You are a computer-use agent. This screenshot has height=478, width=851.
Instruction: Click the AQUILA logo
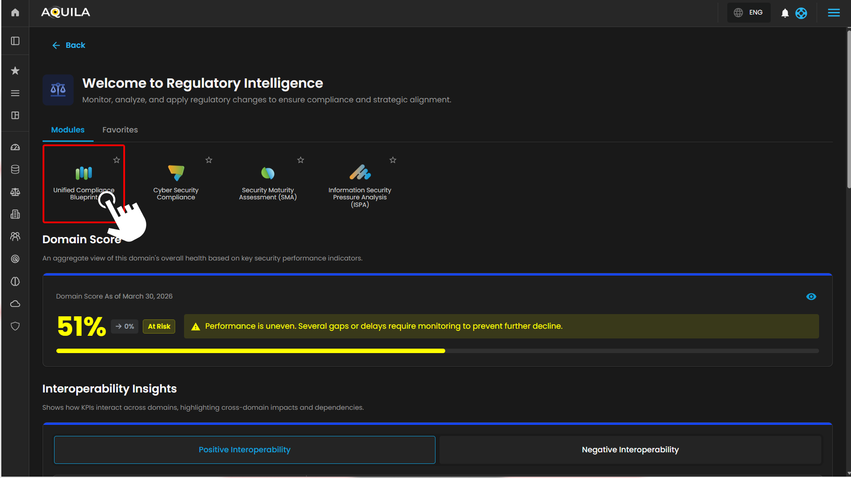pos(66,12)
